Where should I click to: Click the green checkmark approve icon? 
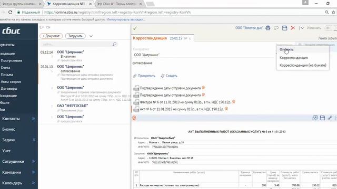(x=135, y=28)
